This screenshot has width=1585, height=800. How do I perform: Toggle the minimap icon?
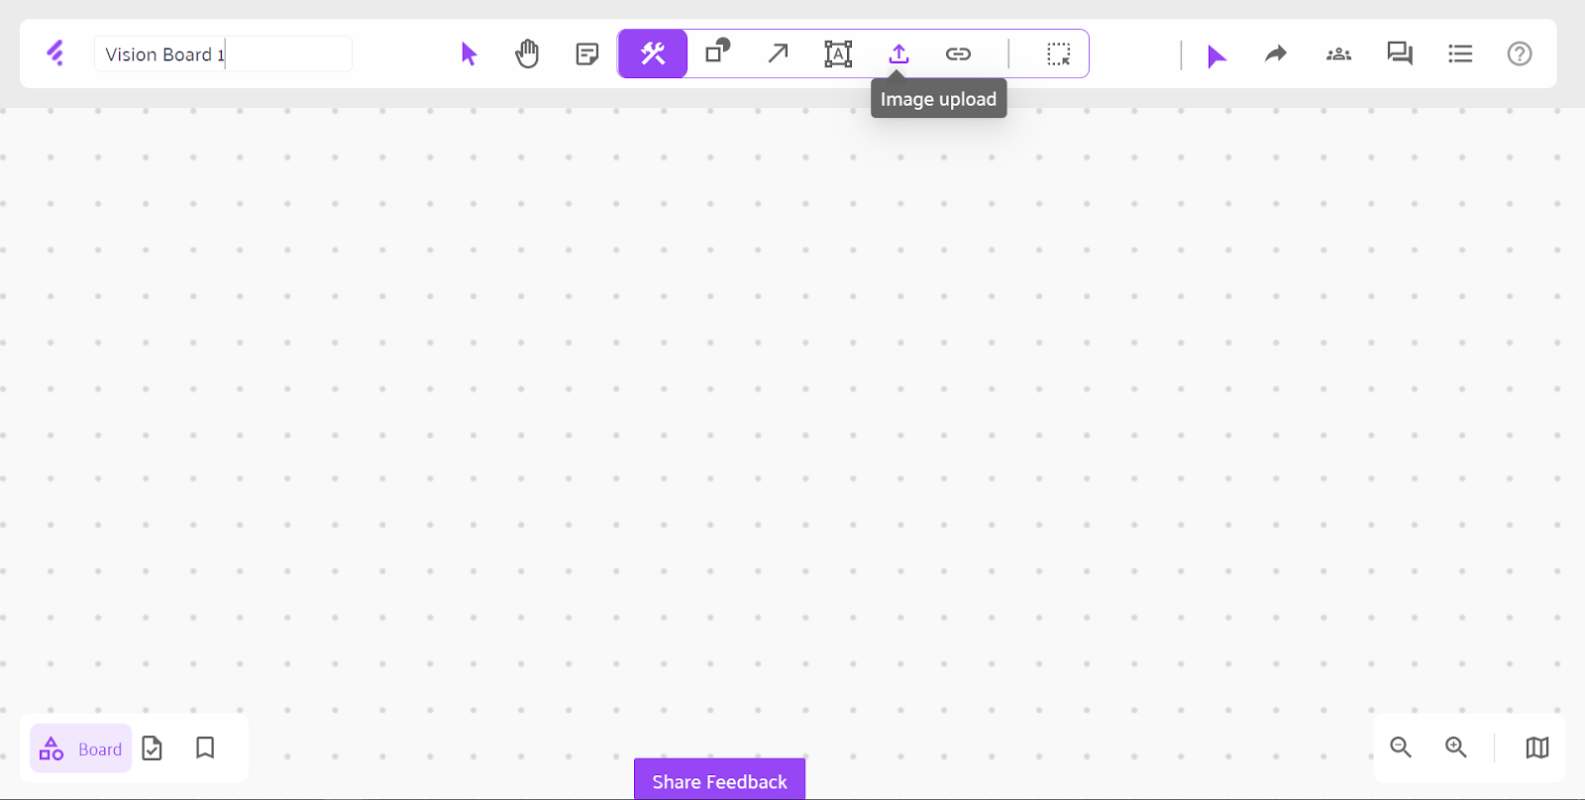1537,748
